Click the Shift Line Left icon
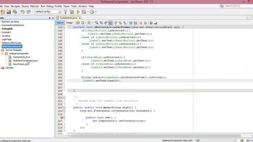 131,23
